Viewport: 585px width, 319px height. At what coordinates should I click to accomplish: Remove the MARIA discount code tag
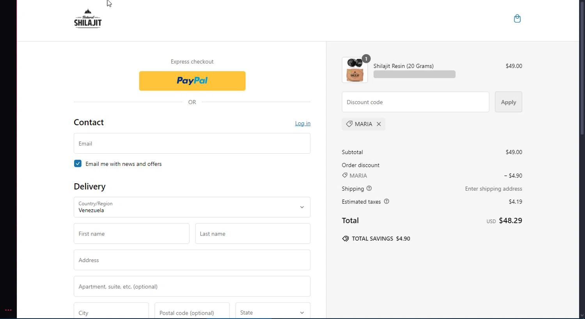379,124
